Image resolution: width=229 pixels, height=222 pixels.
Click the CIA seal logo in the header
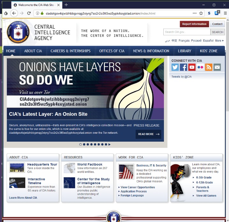pos(18,32)
